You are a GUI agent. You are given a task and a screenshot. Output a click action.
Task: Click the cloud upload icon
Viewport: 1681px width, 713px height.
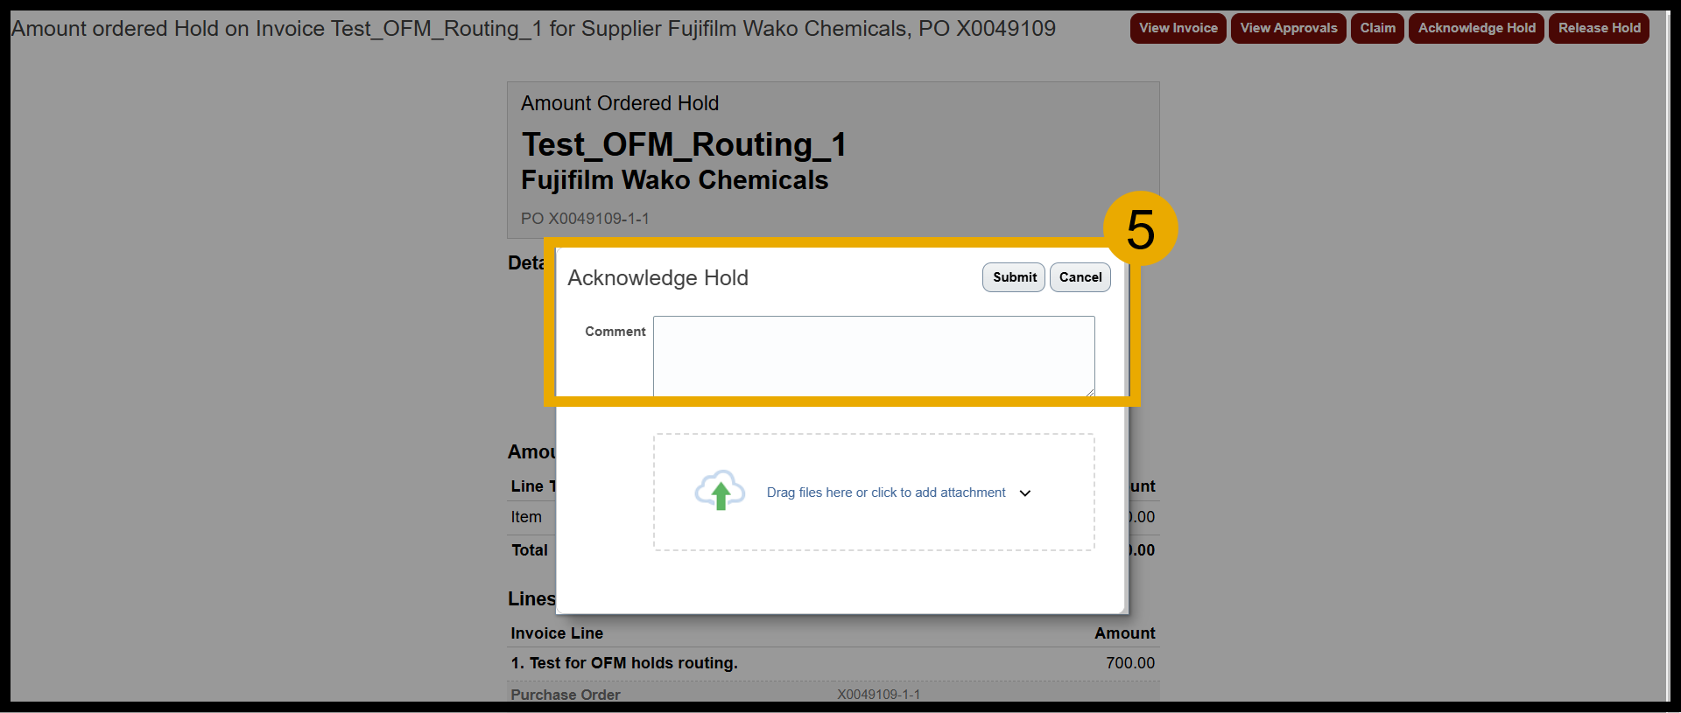[x=720, y=491]
